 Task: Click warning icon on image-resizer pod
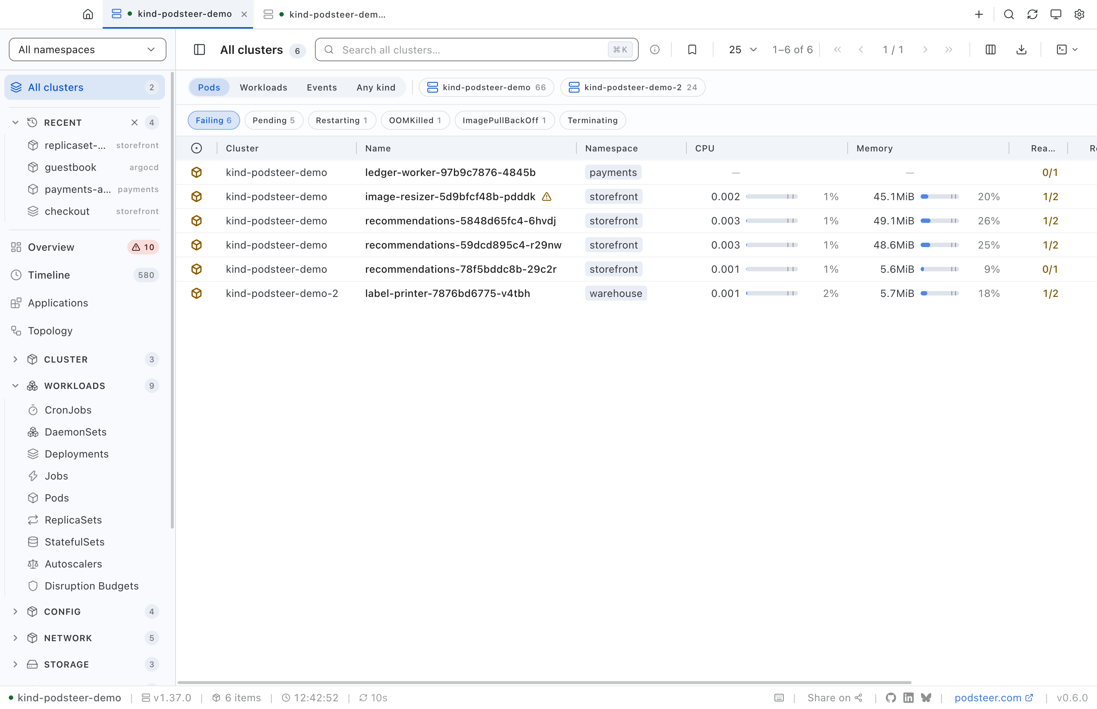pos(546,197)
